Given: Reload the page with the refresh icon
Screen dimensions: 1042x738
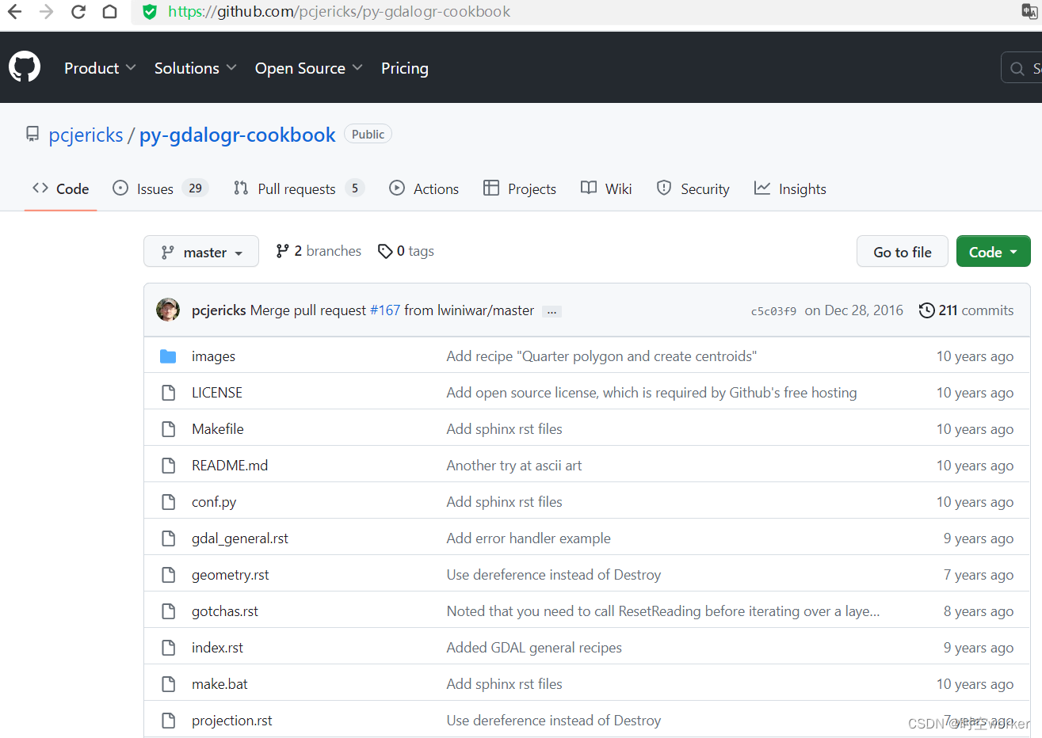Looking at the screenshot, I should 78,11.
